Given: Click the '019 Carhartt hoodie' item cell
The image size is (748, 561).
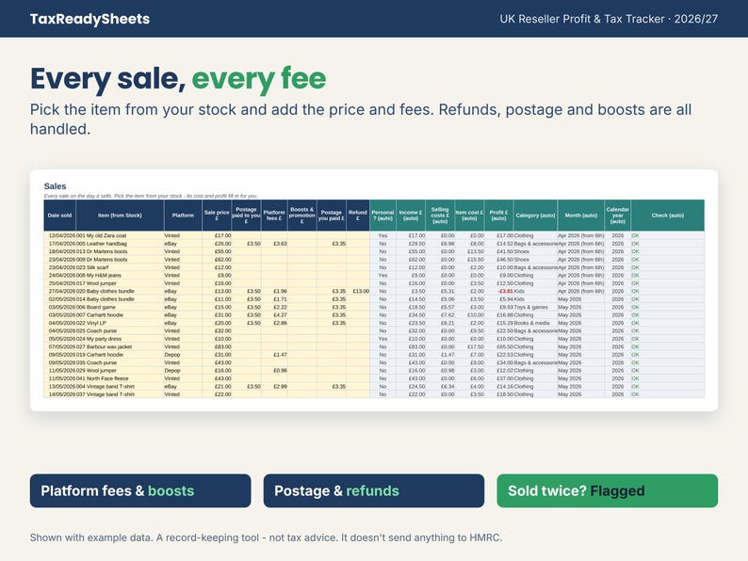Looking at the screenshot, I should click(120, 355).
